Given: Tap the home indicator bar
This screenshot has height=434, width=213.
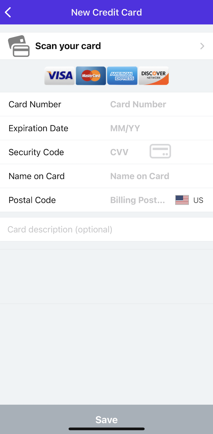Looking at the screenshot, I should click(x=106, y=429).
